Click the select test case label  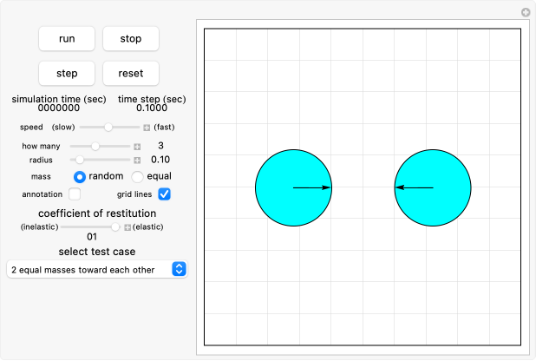97,252
